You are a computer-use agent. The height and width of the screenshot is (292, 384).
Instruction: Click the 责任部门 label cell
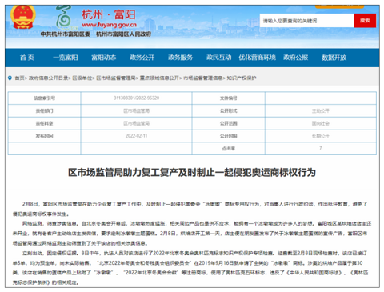click(x=44, y=110)
